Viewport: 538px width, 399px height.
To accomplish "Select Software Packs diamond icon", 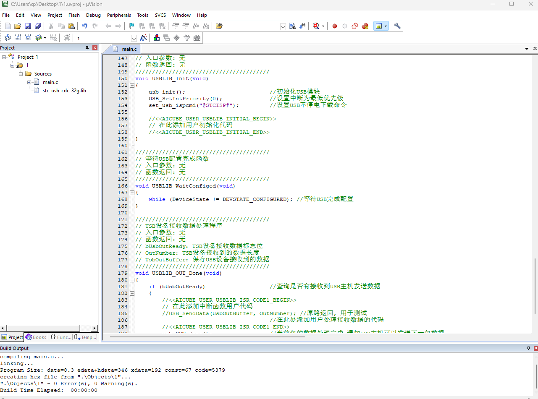I will pyautogui.click(x=177, y=38).
